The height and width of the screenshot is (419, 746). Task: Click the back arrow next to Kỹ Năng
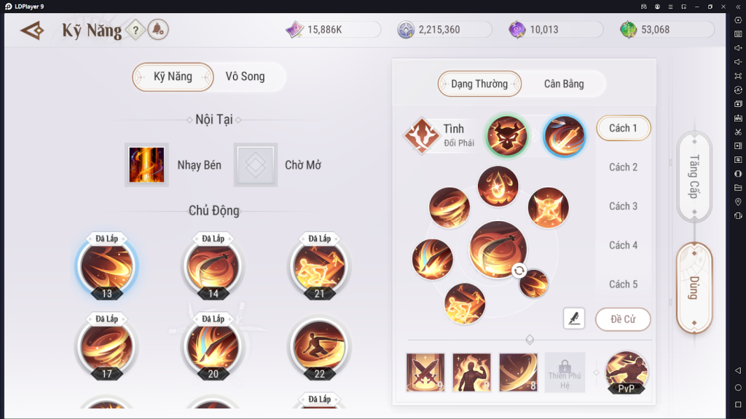point(32,31)
